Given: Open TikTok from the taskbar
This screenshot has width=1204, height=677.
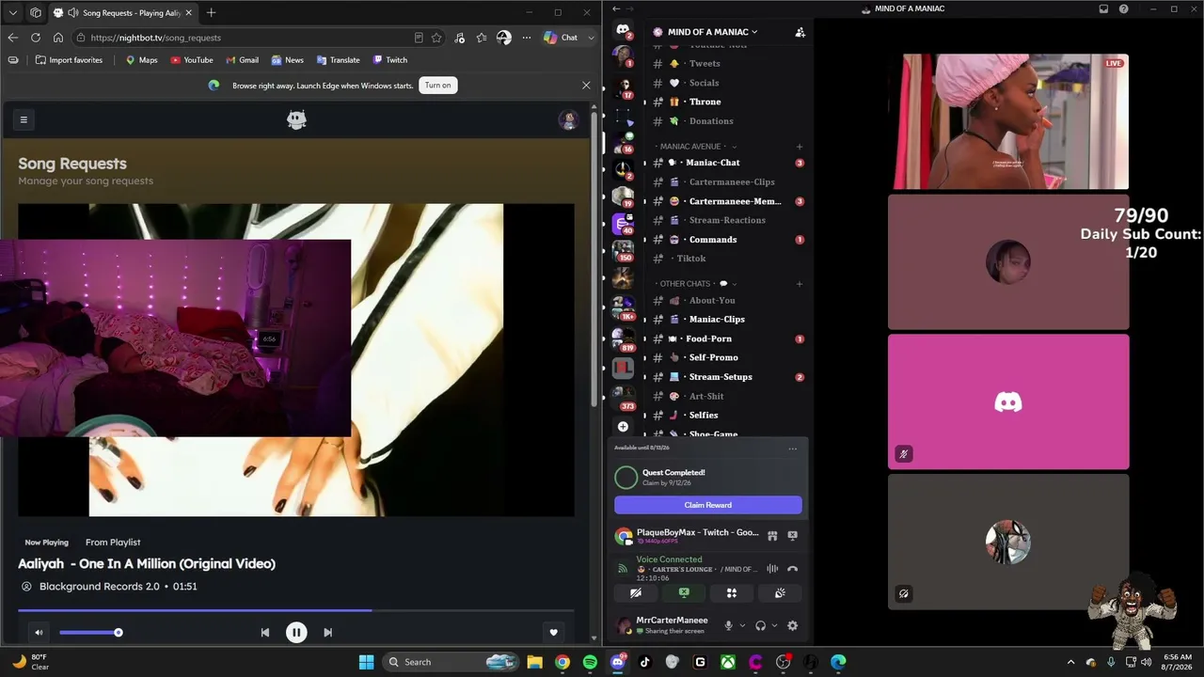Looking at the screenshot, I should pyautogui.click(x=644, y=662).
